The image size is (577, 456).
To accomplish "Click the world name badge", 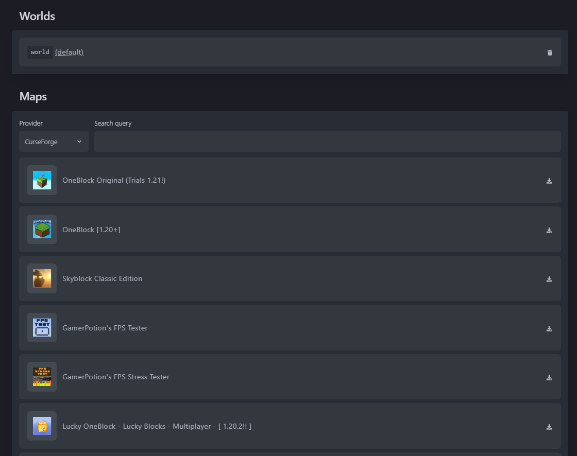I will [40, 51].
